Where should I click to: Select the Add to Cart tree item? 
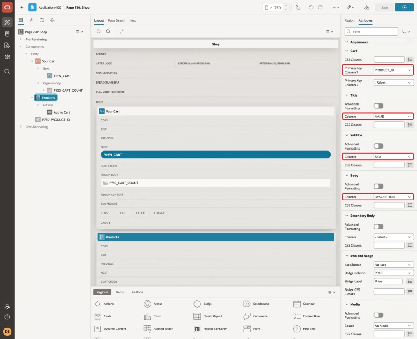coord(62,112)
